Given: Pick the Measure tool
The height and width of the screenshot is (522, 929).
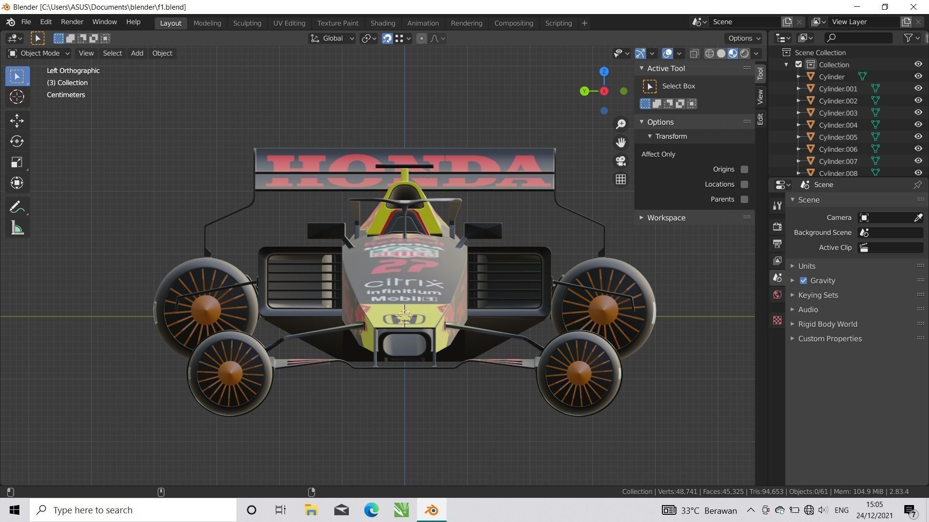Looking at the screenshot, I should point(17,228).
